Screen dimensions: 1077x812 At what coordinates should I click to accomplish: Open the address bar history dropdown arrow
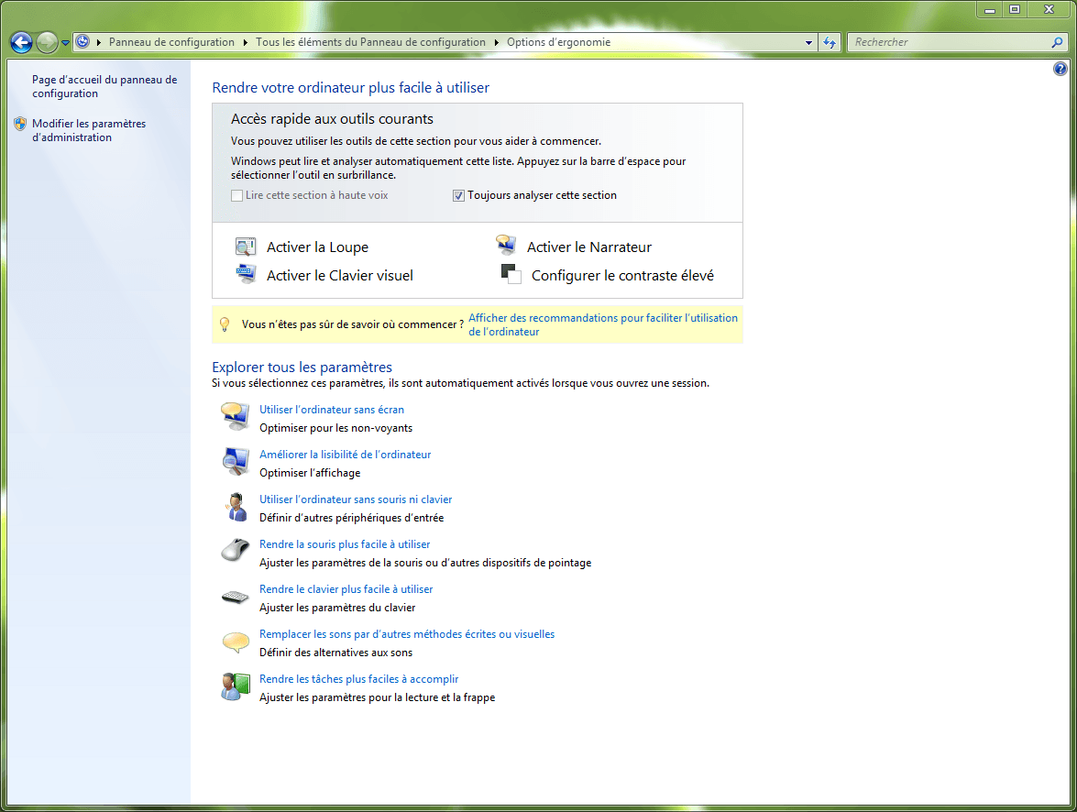pos(808,42)
